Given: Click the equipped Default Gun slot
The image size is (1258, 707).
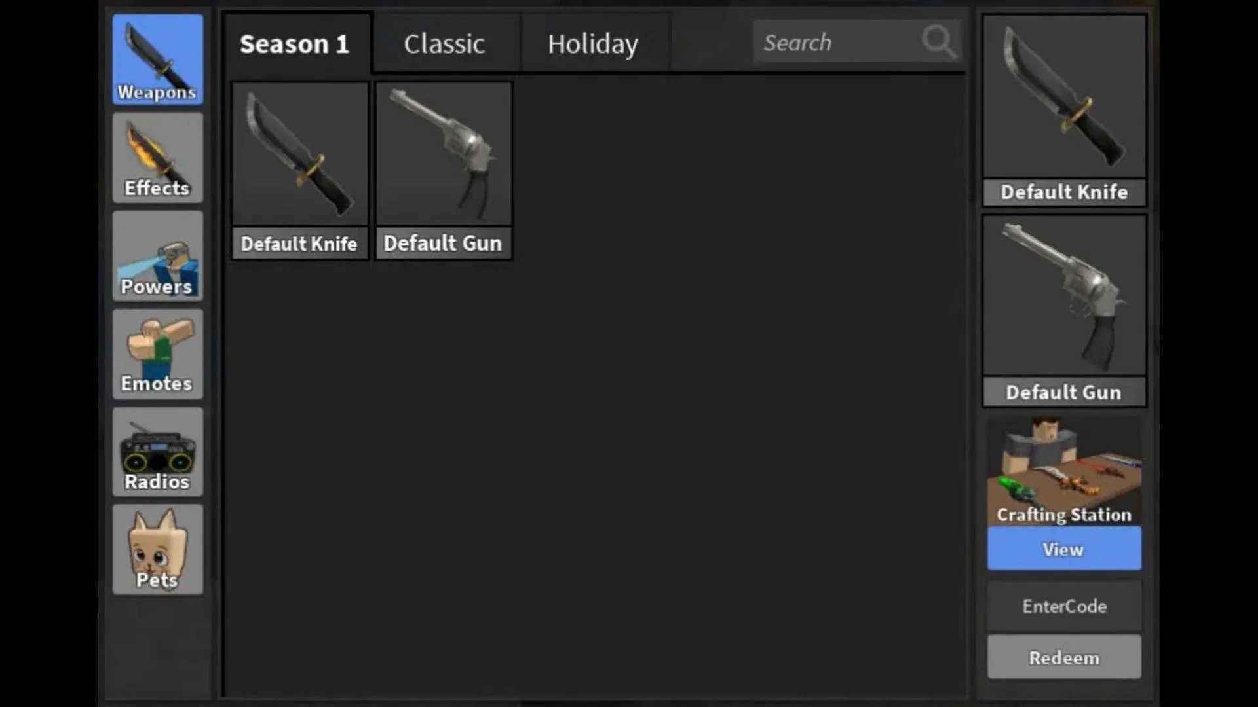Looking at the screenshot, I should (x=1064, y=311).
